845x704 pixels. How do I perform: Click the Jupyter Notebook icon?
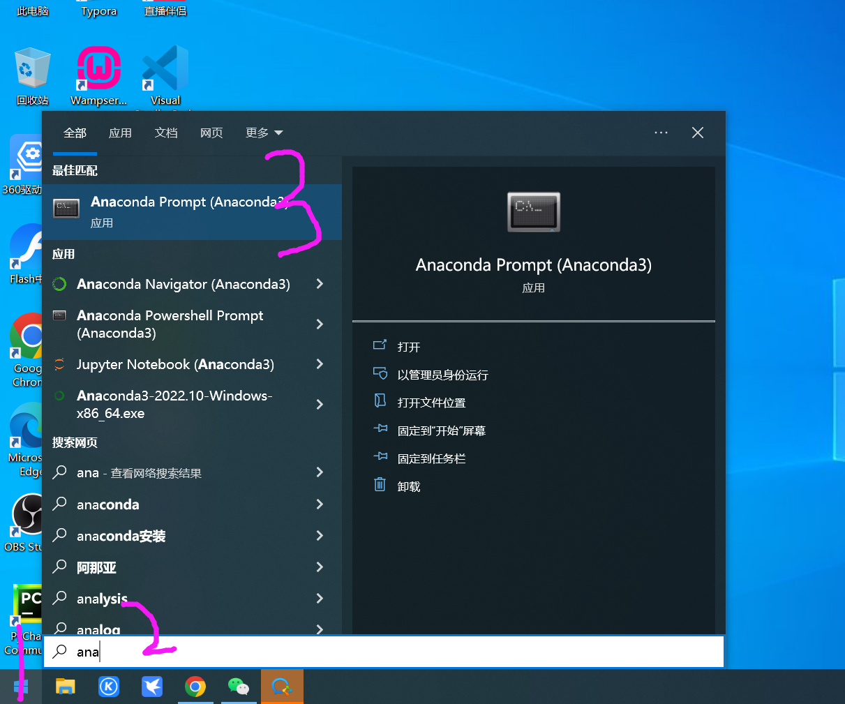pos(60,364)
